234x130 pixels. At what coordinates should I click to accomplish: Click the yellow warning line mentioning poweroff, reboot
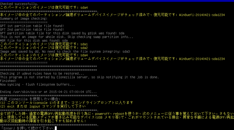click(117, 114)
